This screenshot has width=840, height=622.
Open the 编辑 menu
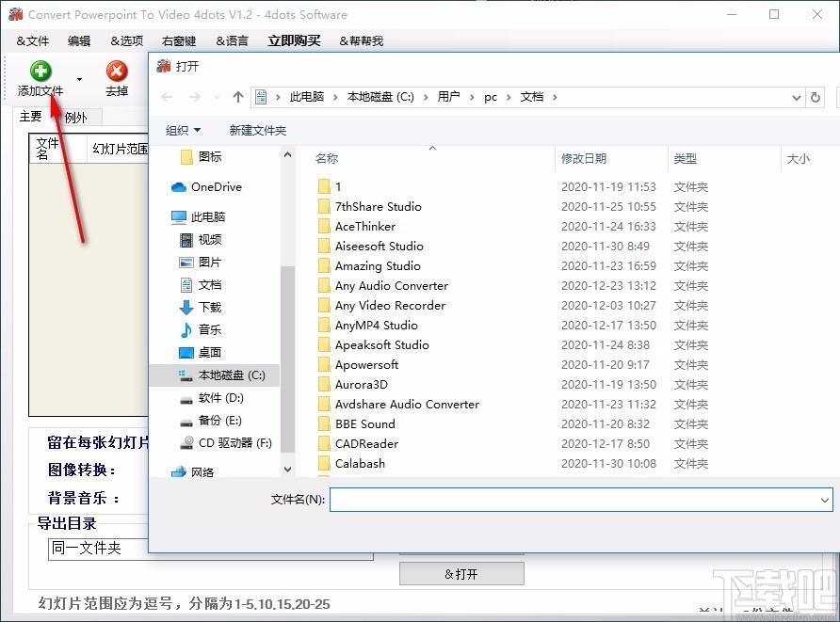(x=79, y=40)
